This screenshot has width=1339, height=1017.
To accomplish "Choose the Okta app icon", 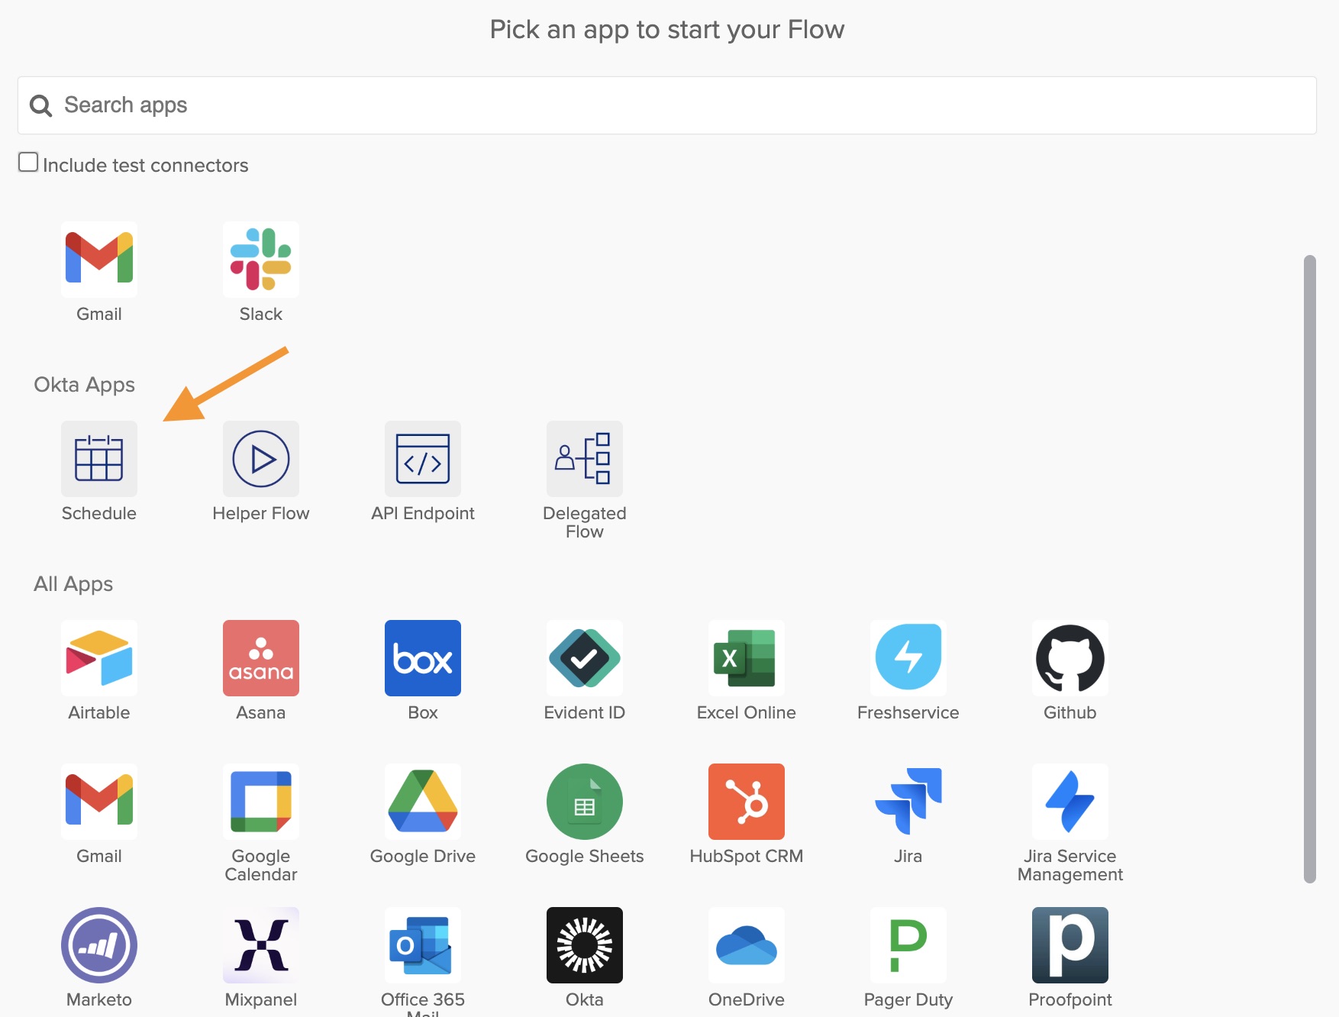I will 585,945.
